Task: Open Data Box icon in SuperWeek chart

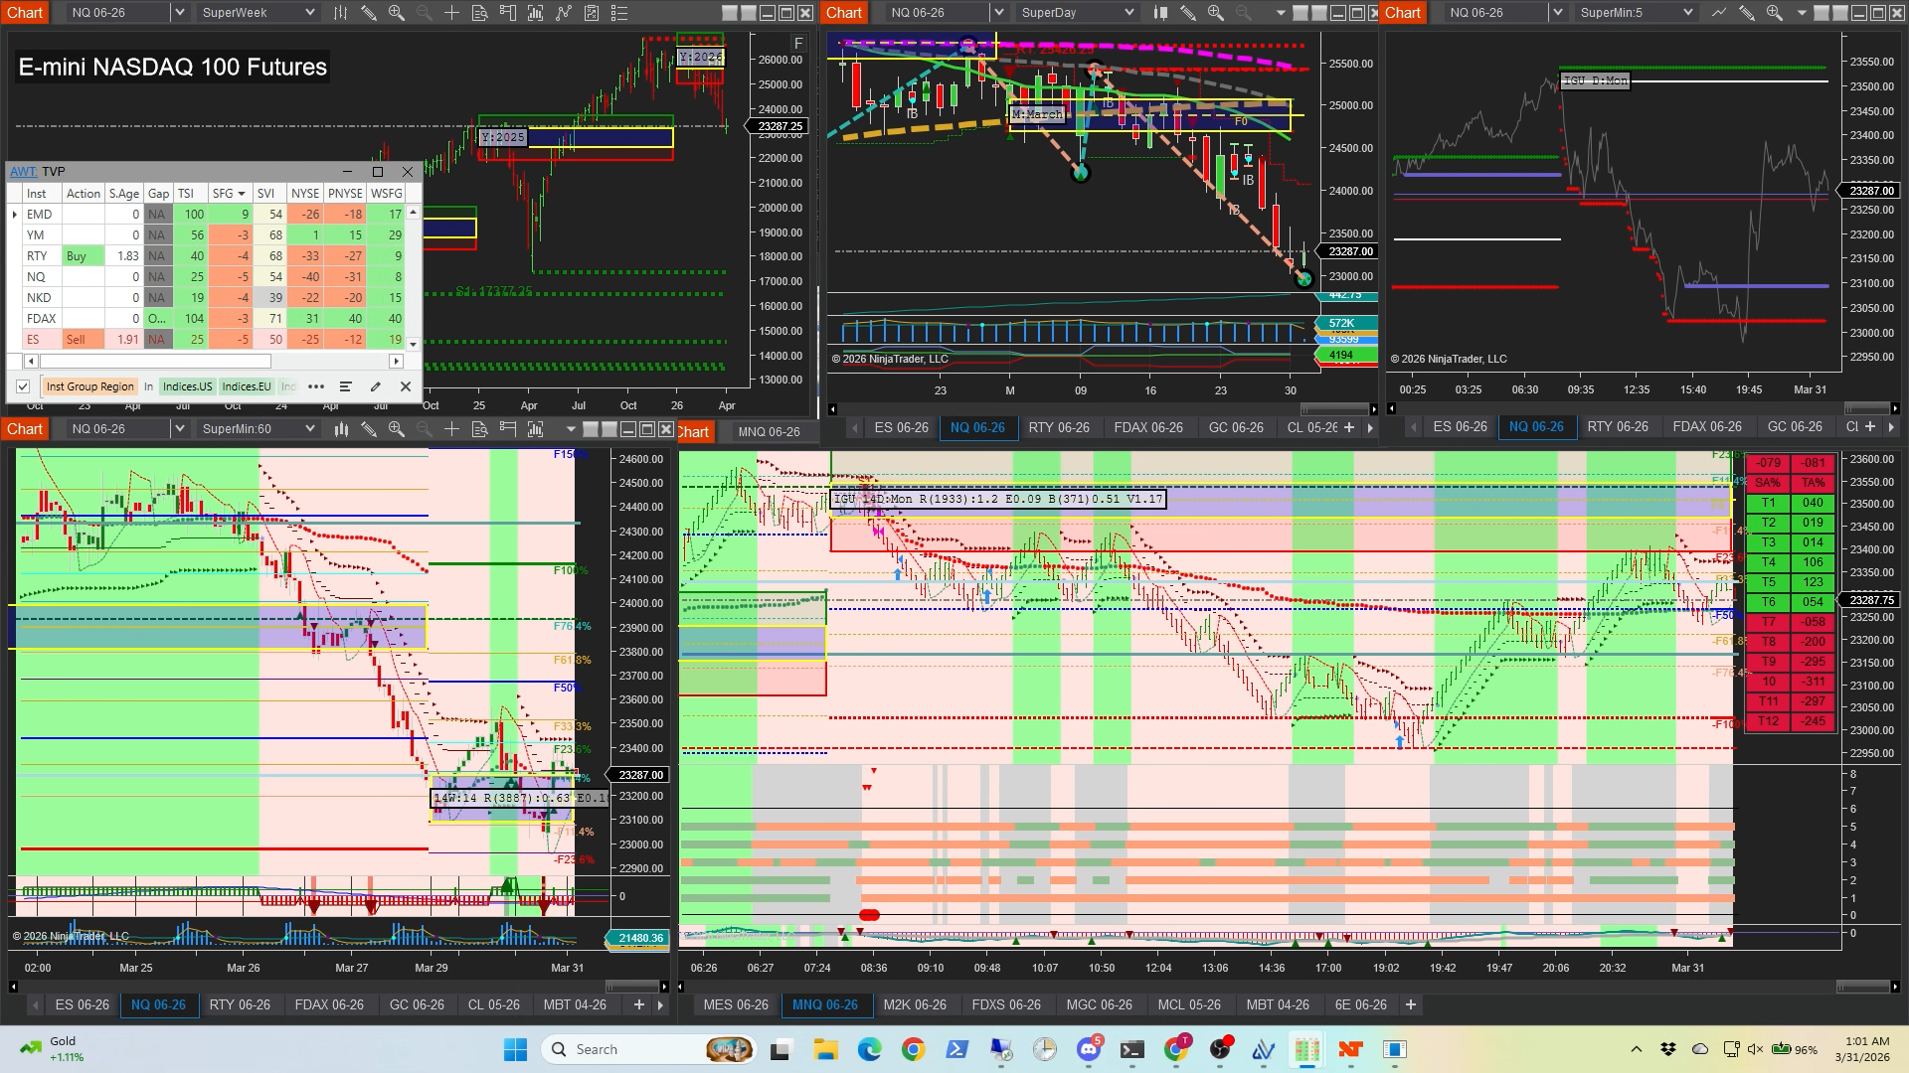Action: coord(479,13)
